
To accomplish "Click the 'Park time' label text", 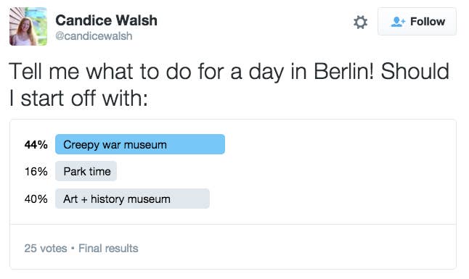I will point(87,172).
